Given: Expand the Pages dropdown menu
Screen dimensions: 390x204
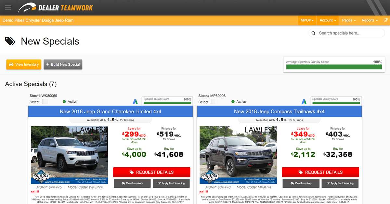Looking at the screenshot, I should [x=349, y=20].
